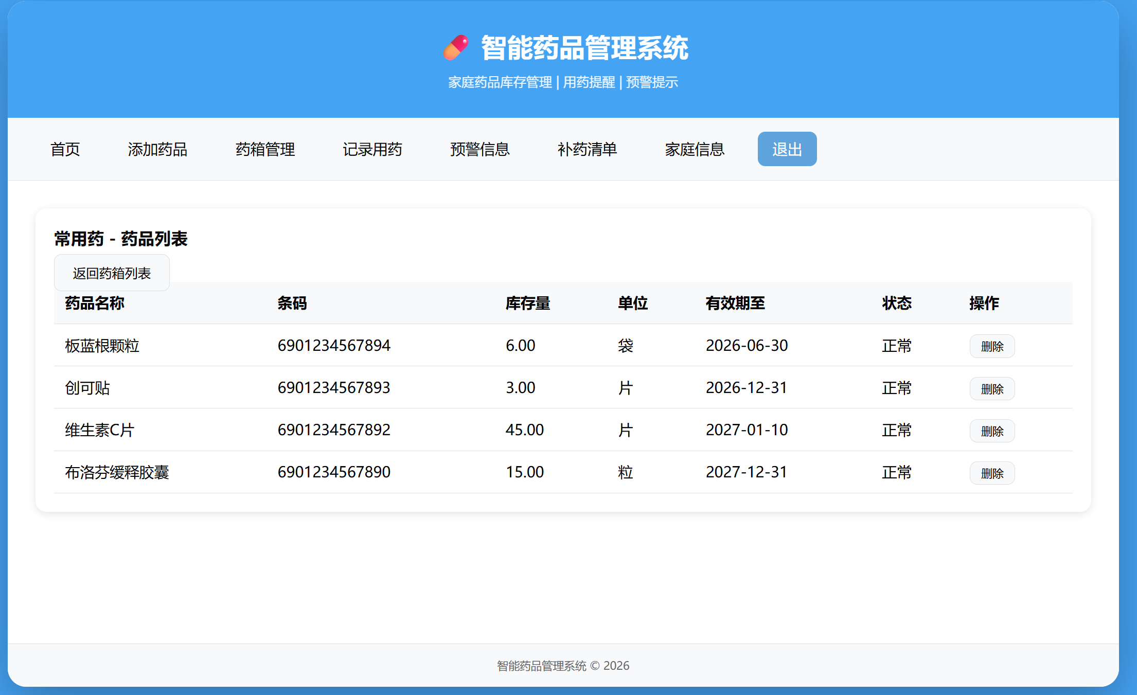Delete the 创可贴 row
Image resolution: width=1137 pixels, height=695 pixels.
click(x=992, y=389)
